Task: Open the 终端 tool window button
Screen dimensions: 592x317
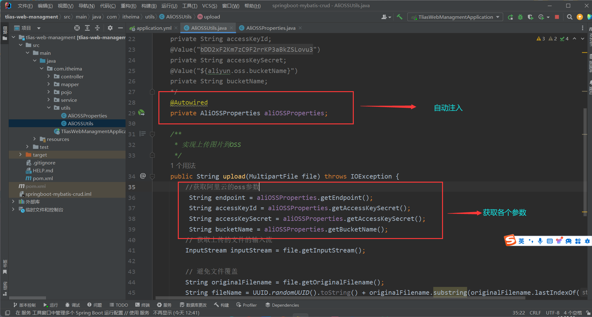Action: (142, 305)
